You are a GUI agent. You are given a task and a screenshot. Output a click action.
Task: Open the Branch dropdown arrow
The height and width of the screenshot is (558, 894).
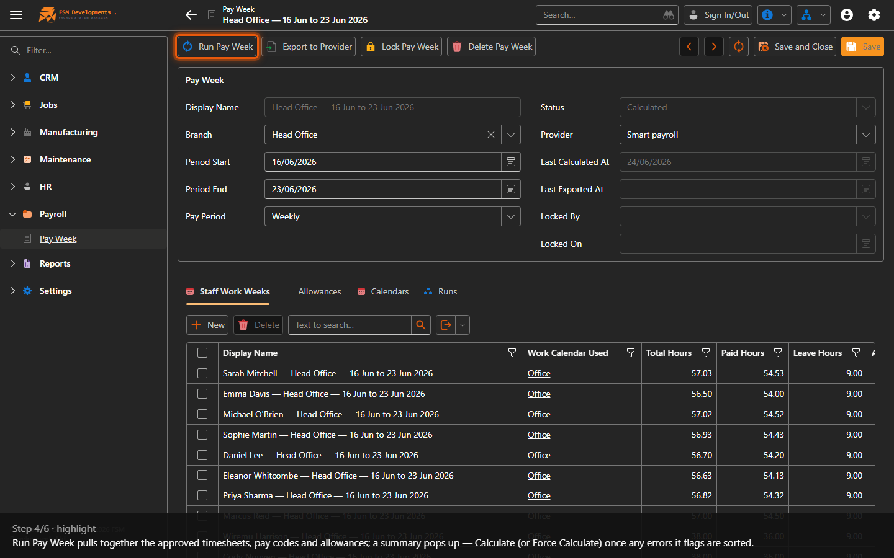coord(511,135)
